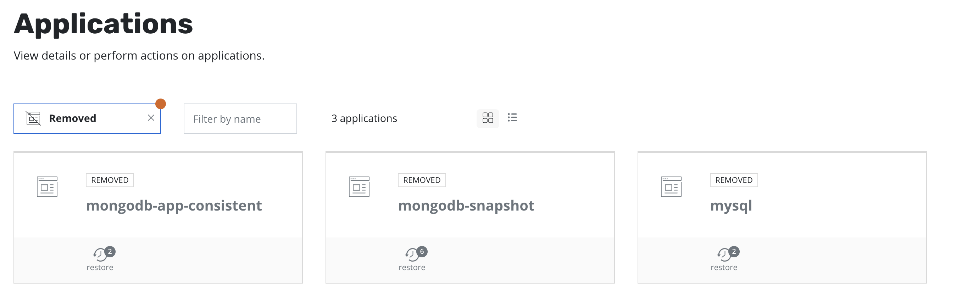Viewport: 956px width, 302px height.
Task: Switch to grid view layout
Action: [x=487, y=118]
